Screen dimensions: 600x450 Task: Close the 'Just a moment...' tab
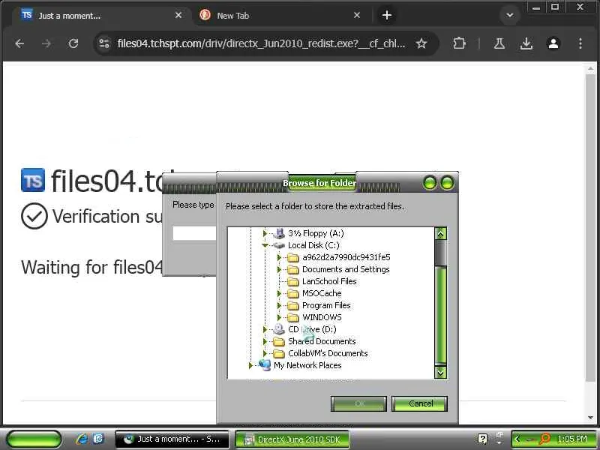178,15
